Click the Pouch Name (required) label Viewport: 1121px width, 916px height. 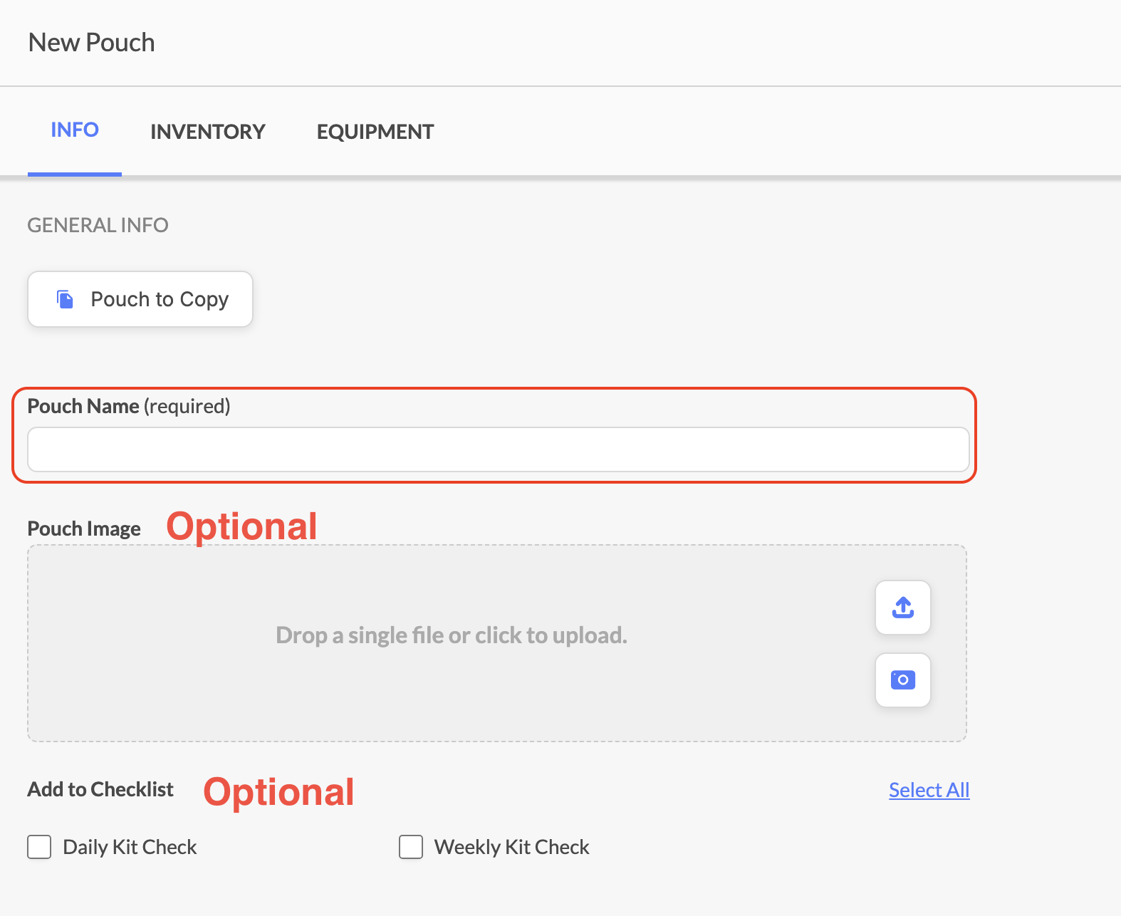click(129, 406)
